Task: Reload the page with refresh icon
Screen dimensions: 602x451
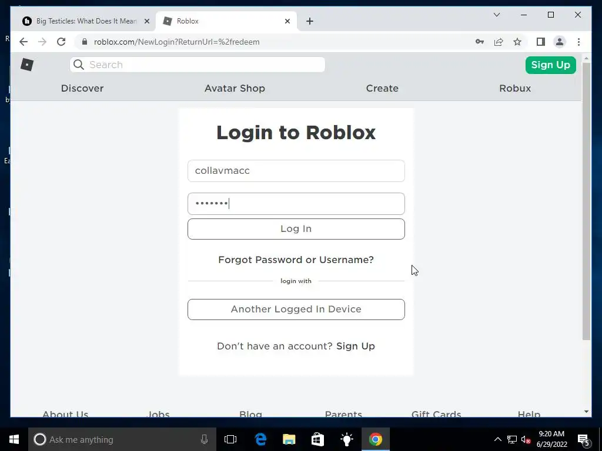Action: coord(61,42)
